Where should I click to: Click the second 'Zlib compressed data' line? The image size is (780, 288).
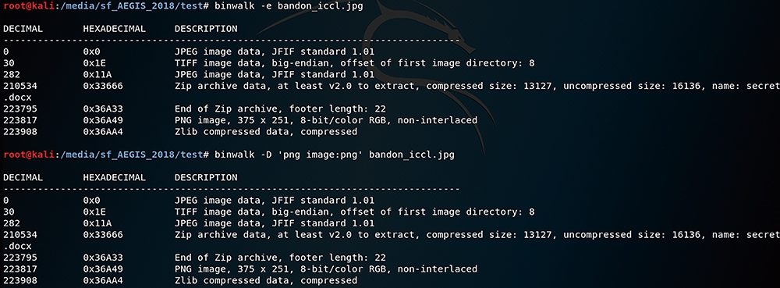pos(266,280)
